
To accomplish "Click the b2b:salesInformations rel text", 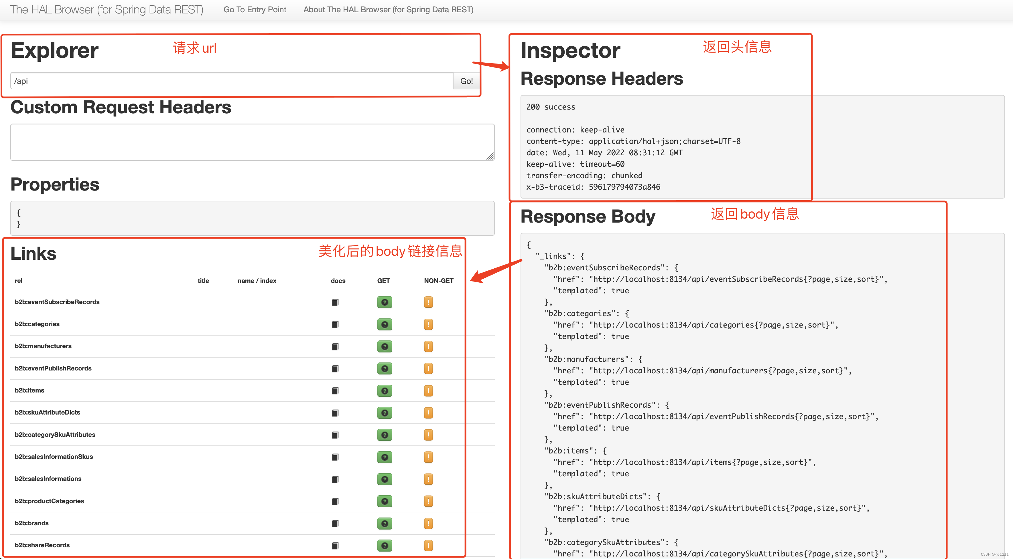I will tap(48, 479).
